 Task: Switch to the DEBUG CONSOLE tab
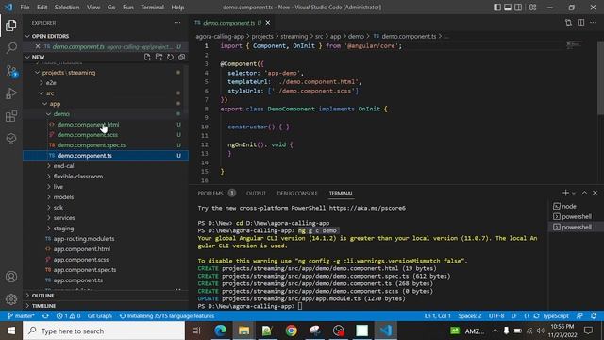(297, 193)
